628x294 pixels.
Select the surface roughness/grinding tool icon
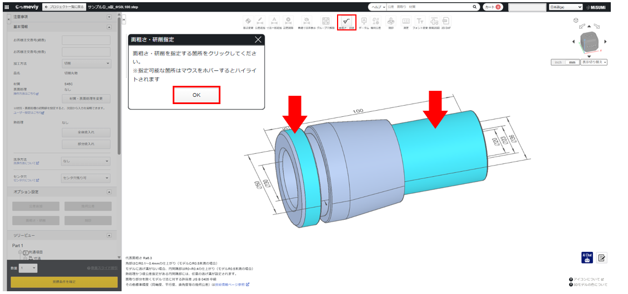pos(346,22)
